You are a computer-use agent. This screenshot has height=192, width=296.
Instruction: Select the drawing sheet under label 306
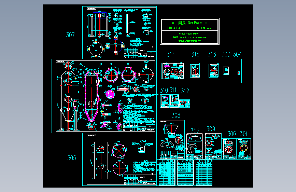click(x=229, y=149)
